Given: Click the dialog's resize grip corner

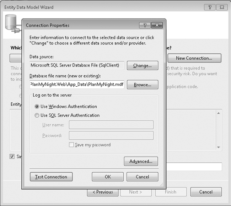Looking at the screenshot, I should (x=162, y=184).
